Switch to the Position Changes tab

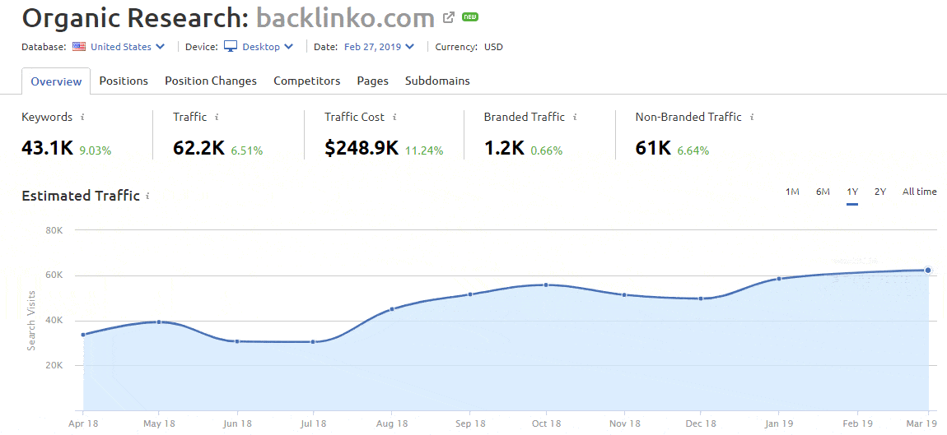211,81
